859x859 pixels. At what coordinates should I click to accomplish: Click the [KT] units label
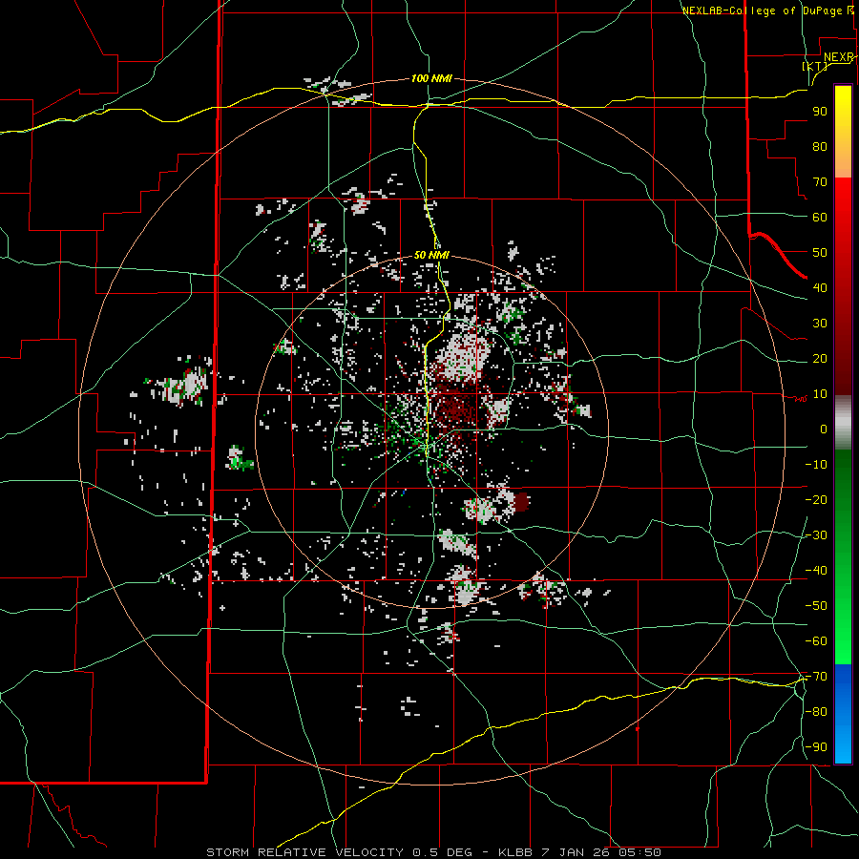(x=815, y=66)
